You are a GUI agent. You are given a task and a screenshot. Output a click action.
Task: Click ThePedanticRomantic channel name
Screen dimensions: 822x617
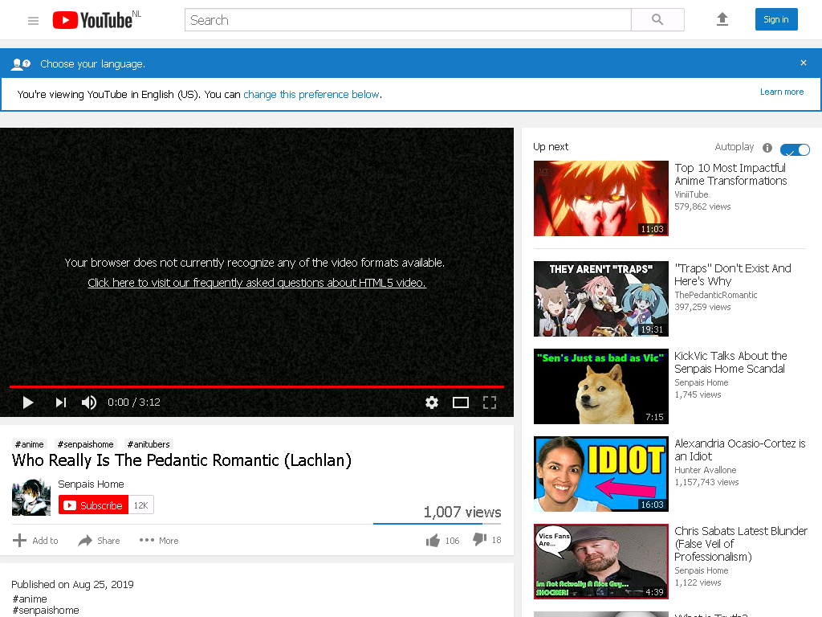point(715,295)
